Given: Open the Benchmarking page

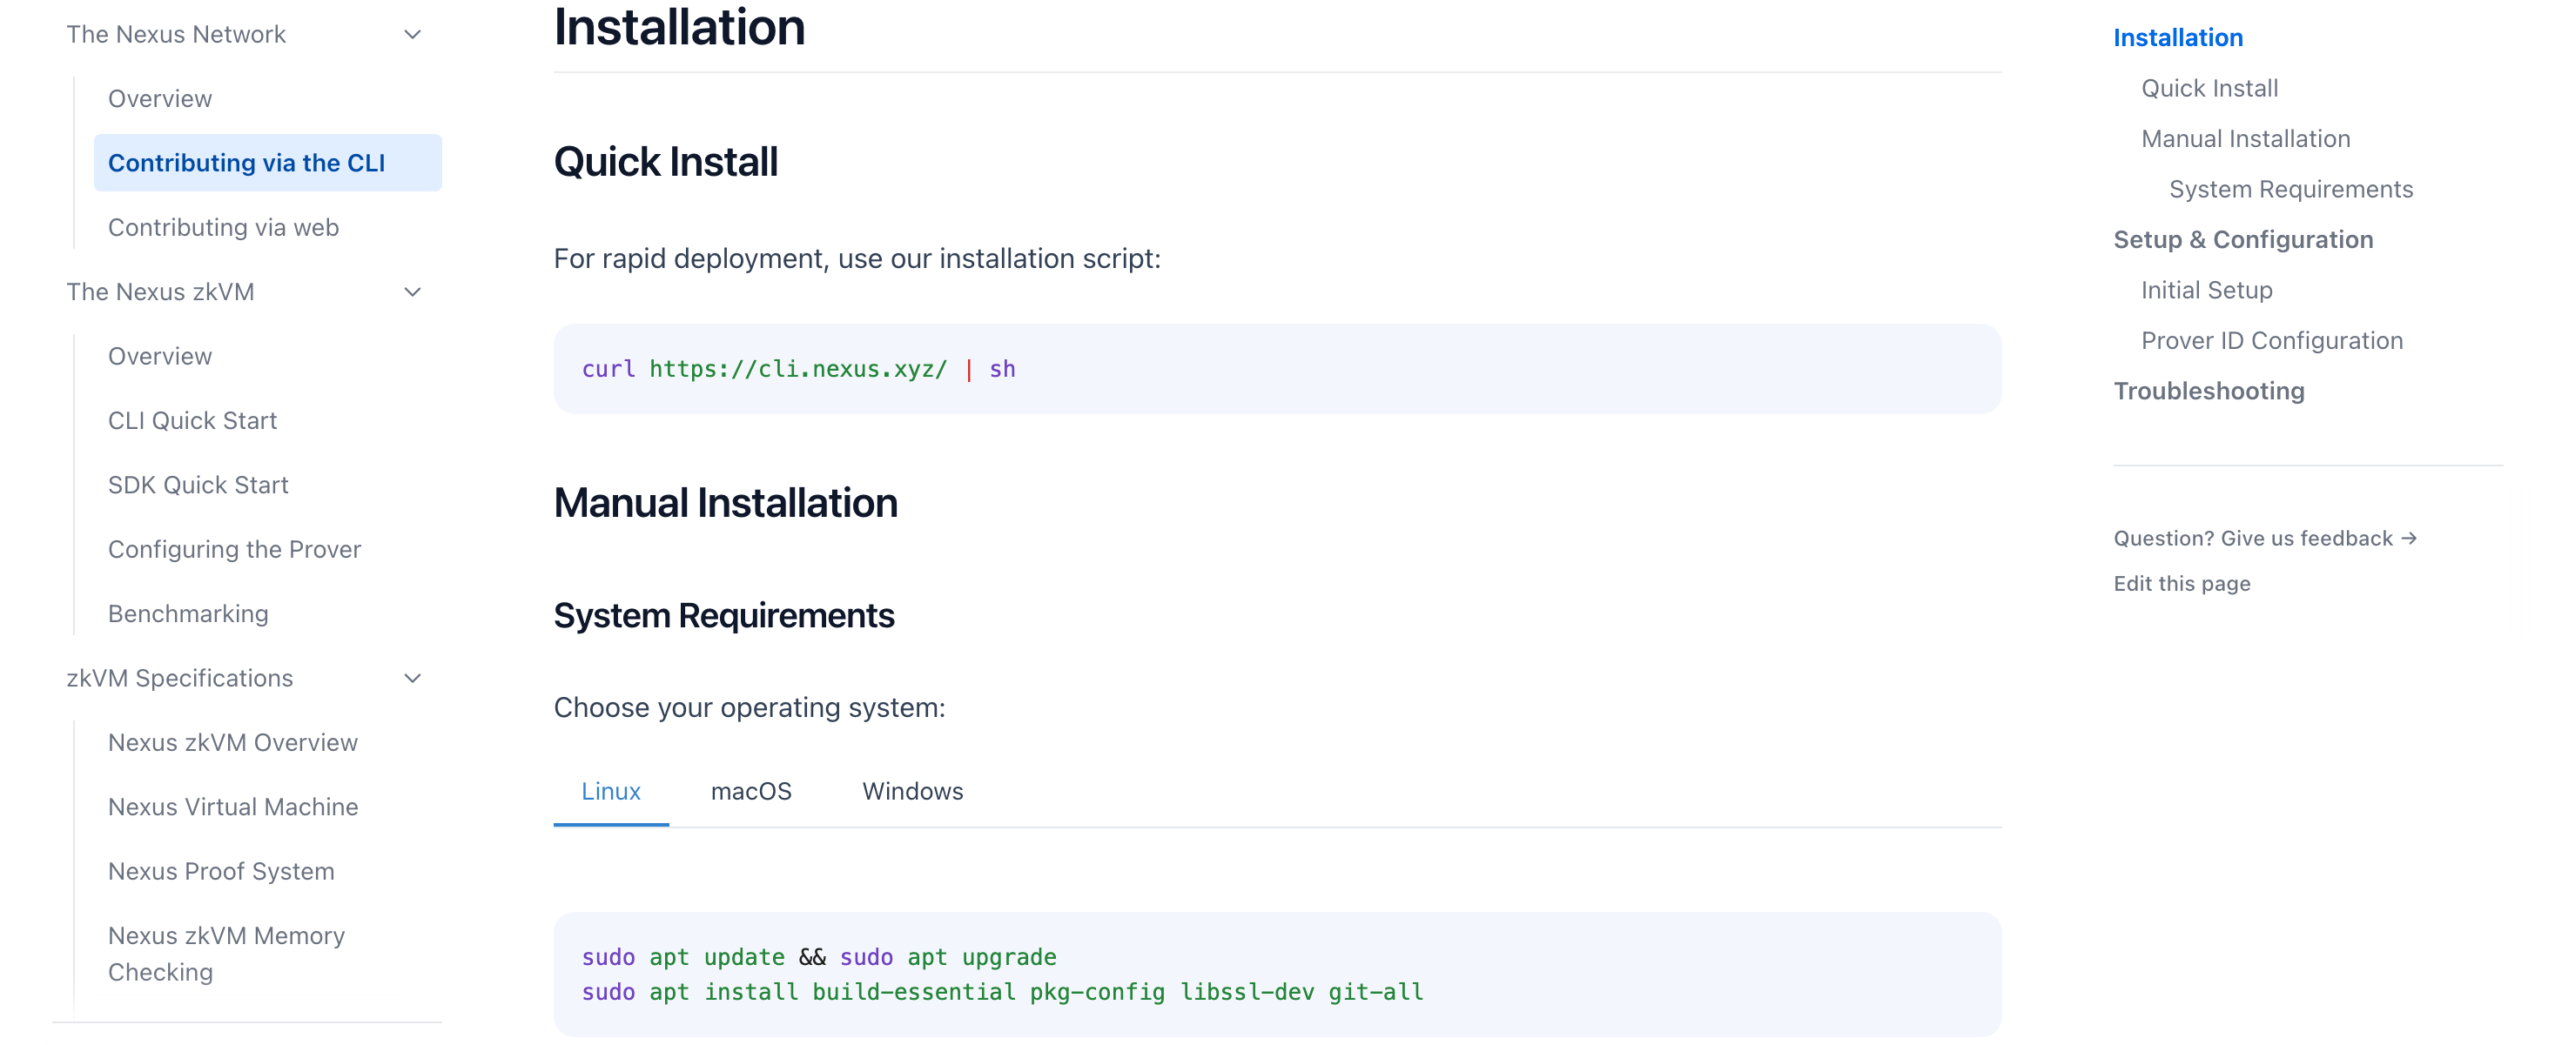Looking at the screenshot, I should [x=188, y=613].
